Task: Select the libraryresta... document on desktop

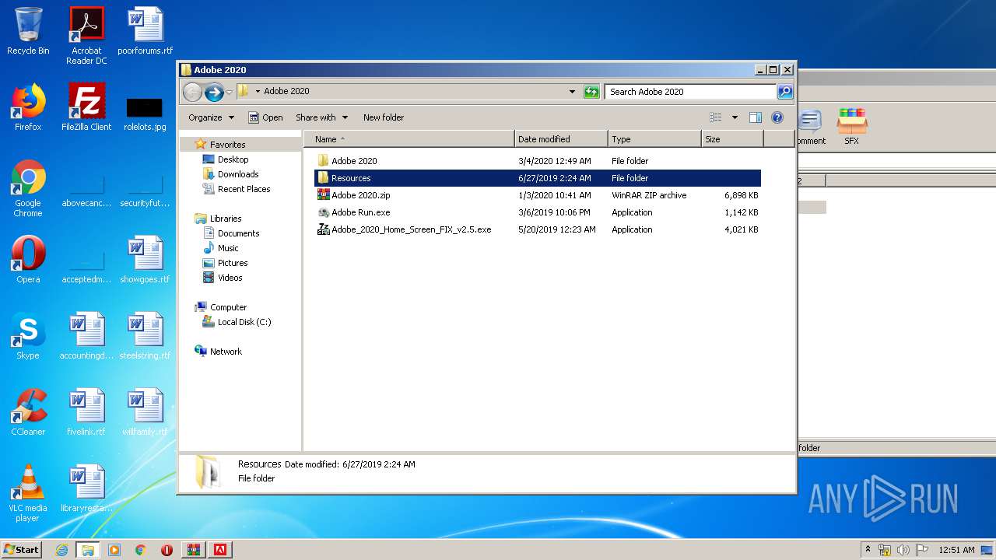Action: [x=86, y=488]
